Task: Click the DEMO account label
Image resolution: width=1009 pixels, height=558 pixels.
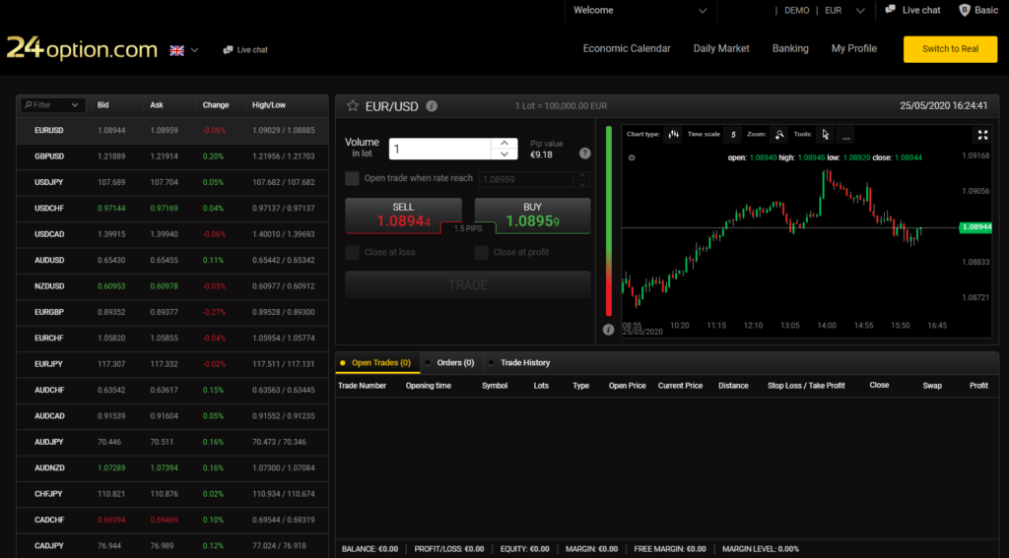Action: pyautogui.click(x=796, y=10)
